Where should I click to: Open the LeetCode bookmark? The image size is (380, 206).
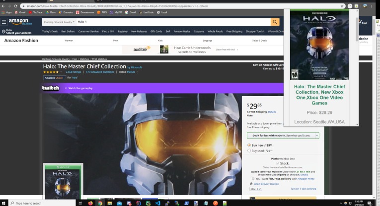(147, 12)
